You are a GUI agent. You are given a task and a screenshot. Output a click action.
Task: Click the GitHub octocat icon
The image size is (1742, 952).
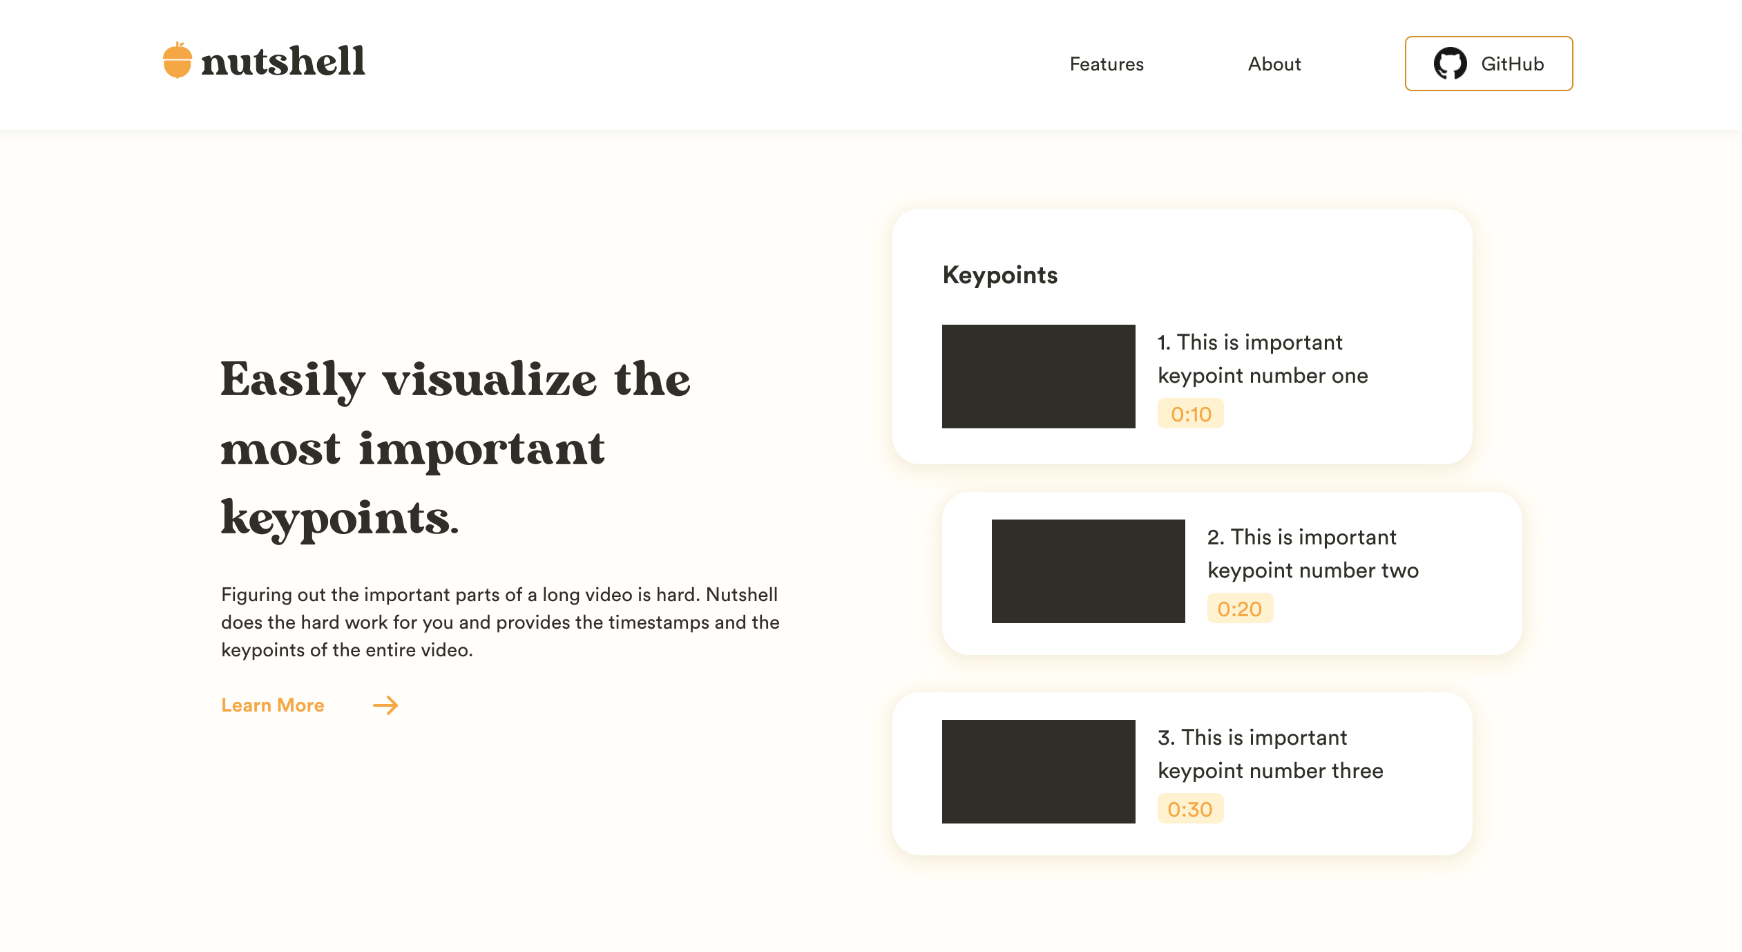point(1450,64)
